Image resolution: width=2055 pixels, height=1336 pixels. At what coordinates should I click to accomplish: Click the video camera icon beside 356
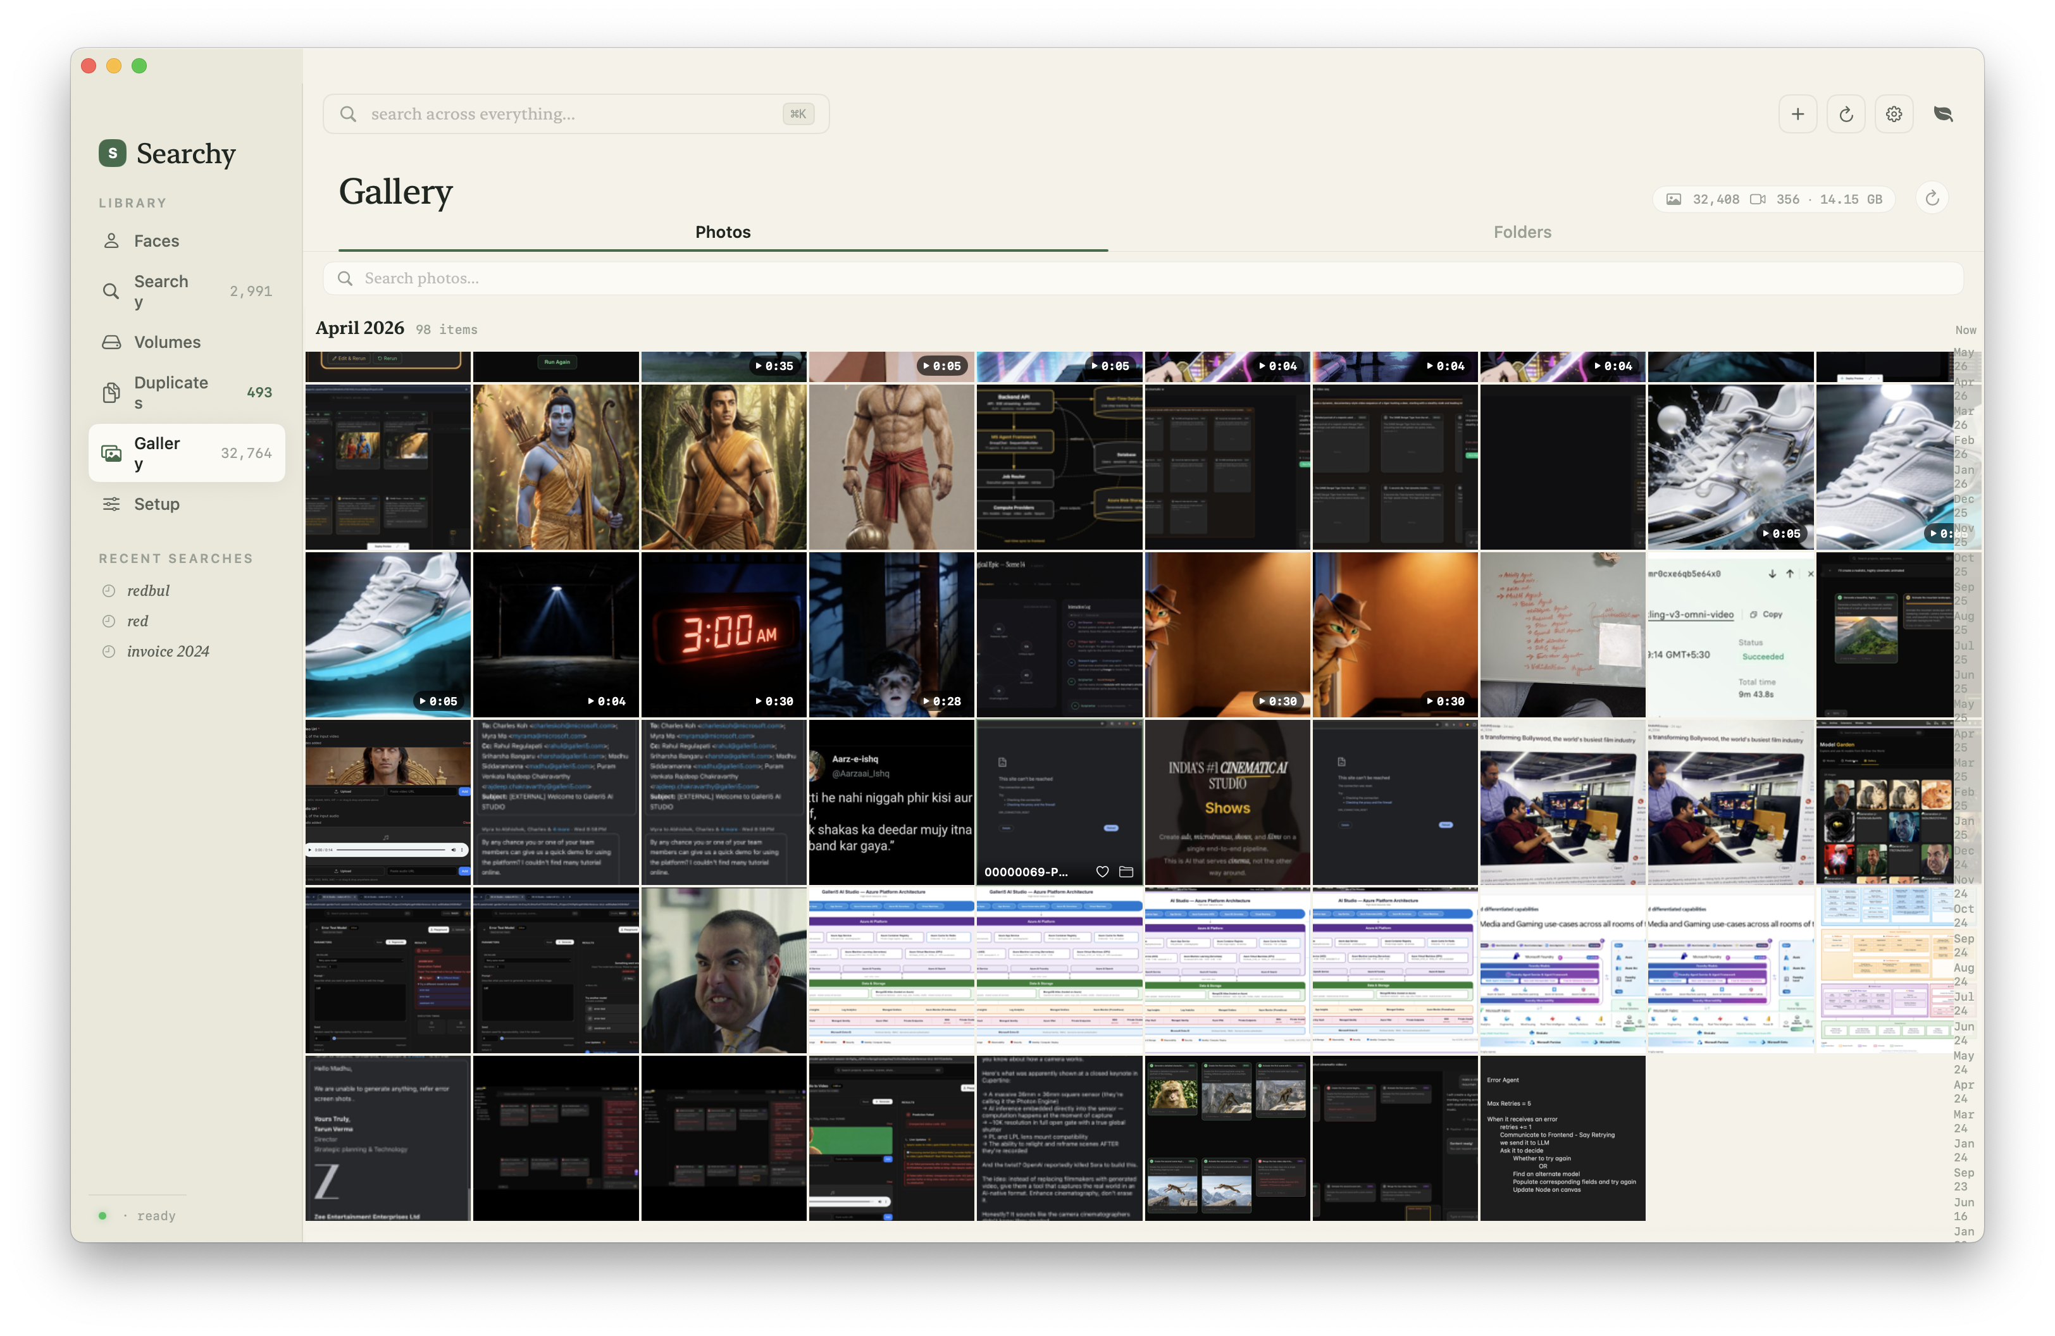1757,199
